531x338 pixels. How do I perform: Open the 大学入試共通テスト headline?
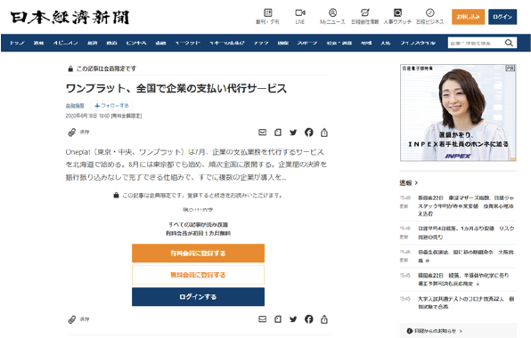point(466,302)
